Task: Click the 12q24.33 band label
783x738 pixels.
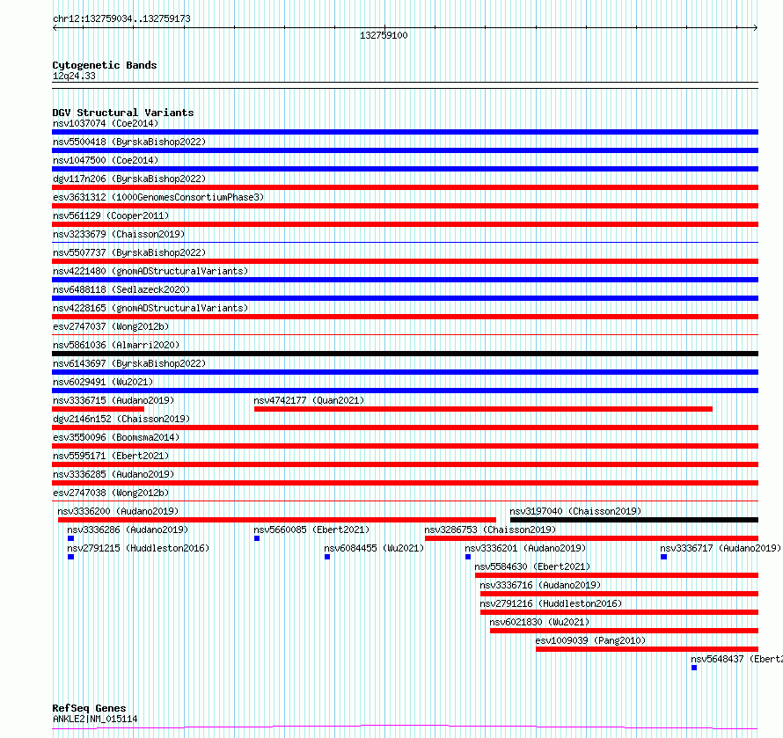Action: click(74, 76)
